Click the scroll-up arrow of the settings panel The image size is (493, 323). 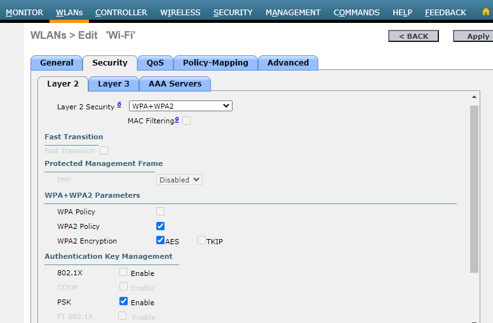pos(474,96)
